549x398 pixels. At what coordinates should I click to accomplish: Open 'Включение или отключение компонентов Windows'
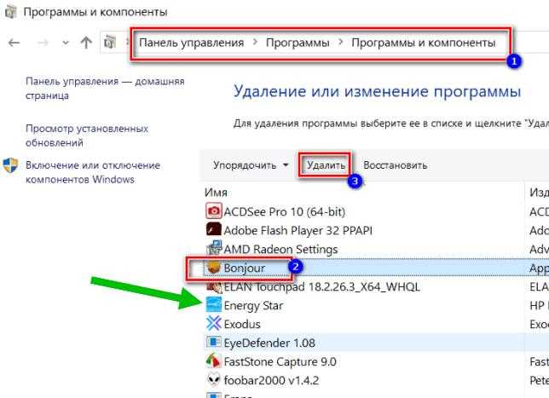(93, 172)
